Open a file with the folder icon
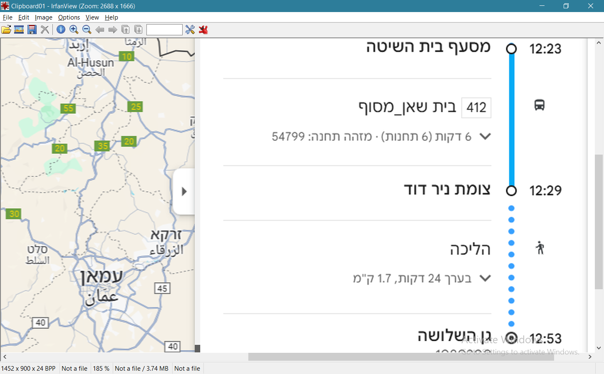The height and width of the screenshot is (374, 604). point(6,30)
